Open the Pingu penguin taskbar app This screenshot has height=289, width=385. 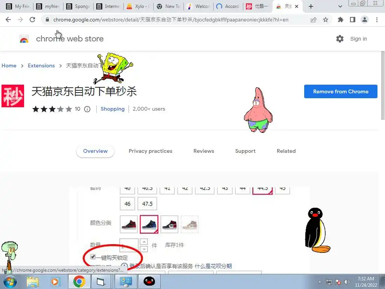[x=149, y=281]
